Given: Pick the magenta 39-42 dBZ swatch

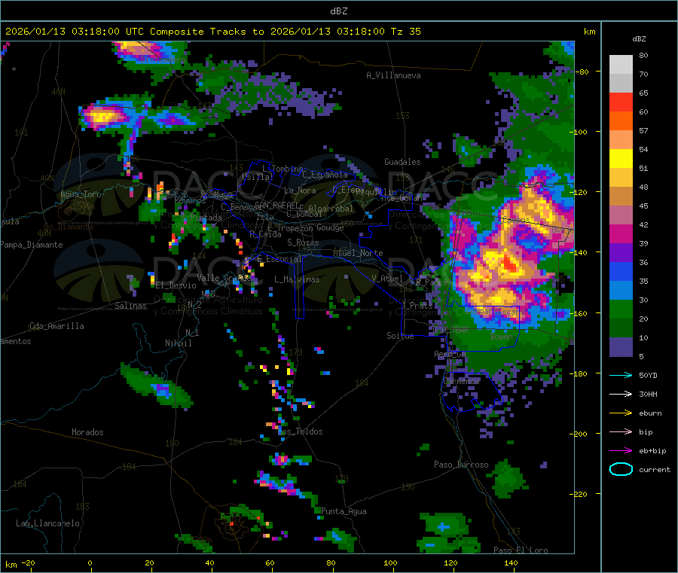Looking at the screenshot, I should (x=621, y=233).
